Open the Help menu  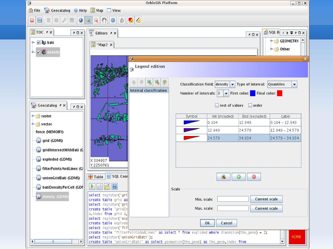tap(80, 10)
